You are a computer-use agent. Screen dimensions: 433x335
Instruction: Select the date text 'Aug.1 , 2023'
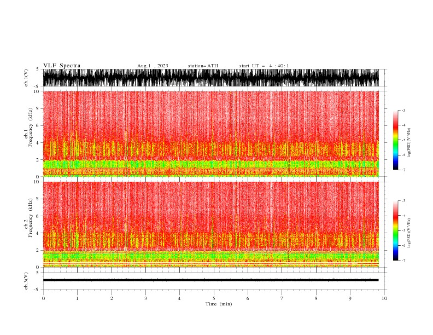(x=153, y=66)
